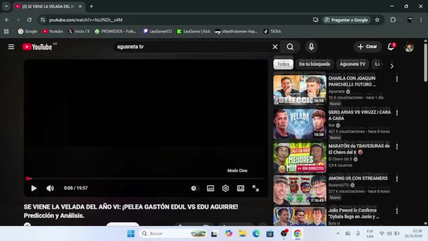Open the page scrollbar on the right
The image size is (428, 241).
tap(426, 63)
